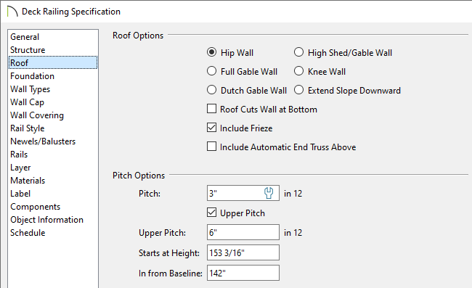Viewport: 472px width, 288px height.
Task: Select the Dutch Gable Wall option
Action: tap(211, 90)
